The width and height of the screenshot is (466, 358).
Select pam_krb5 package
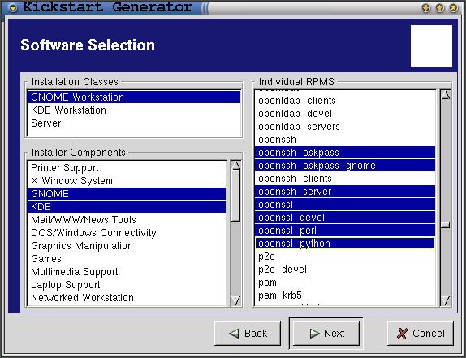pos(345,295)
